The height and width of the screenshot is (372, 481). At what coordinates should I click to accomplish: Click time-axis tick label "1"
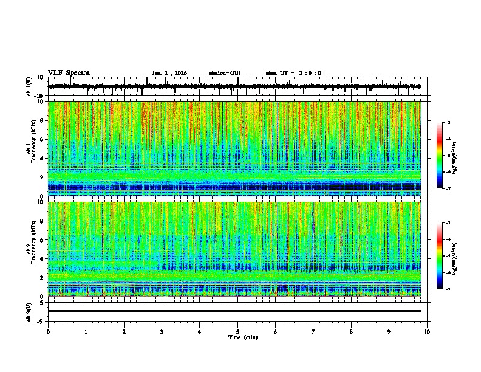click(x=86, y=332)
